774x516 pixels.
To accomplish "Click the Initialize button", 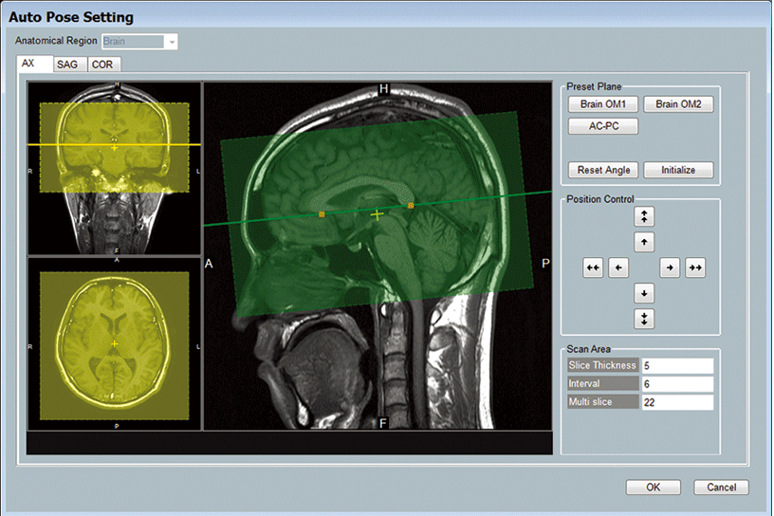I will (x=677, y=171).
